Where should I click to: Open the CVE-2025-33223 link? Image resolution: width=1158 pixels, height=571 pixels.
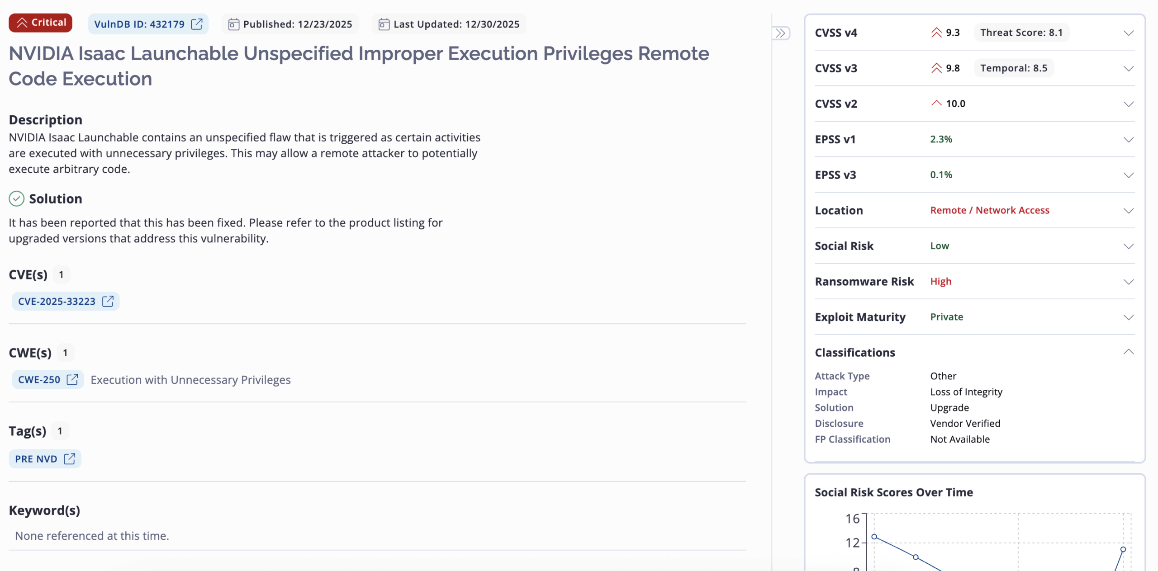pyautogui.click(x=57, y=302)
